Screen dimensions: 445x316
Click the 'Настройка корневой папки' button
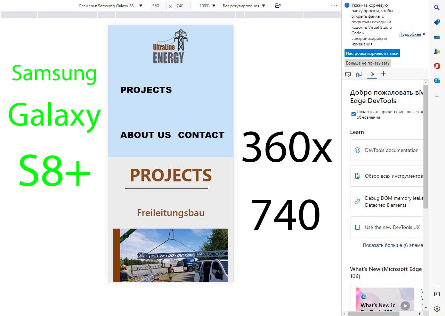point(372,53)
